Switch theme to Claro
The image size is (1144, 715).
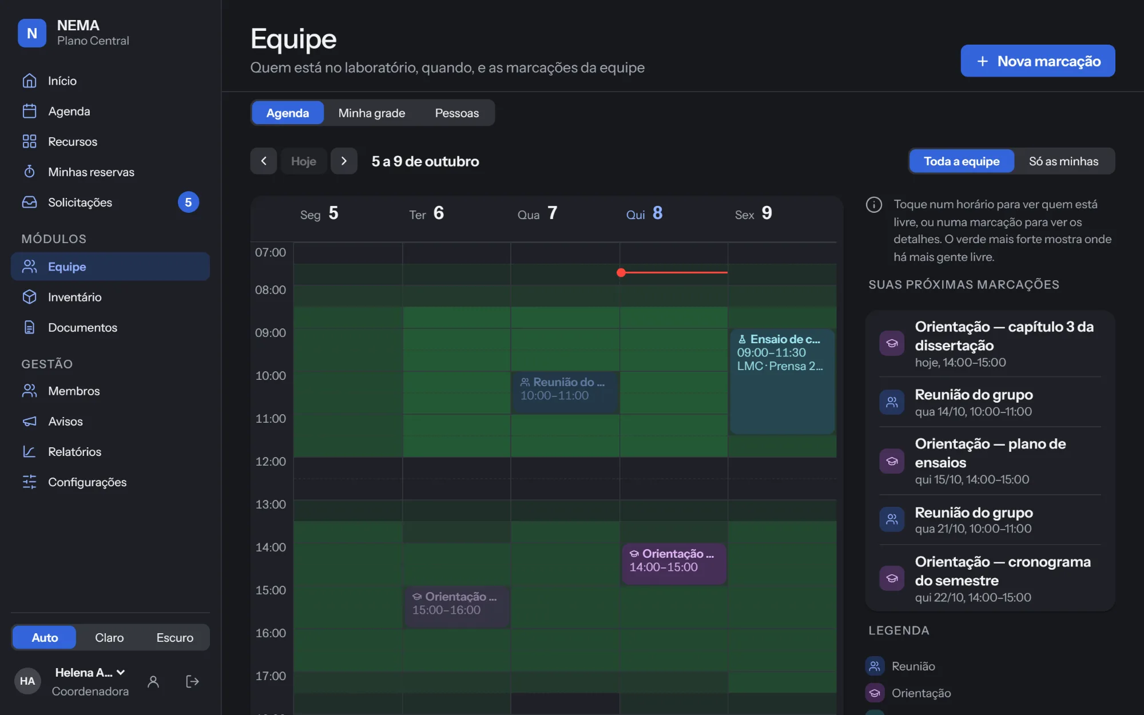[109, 637]
